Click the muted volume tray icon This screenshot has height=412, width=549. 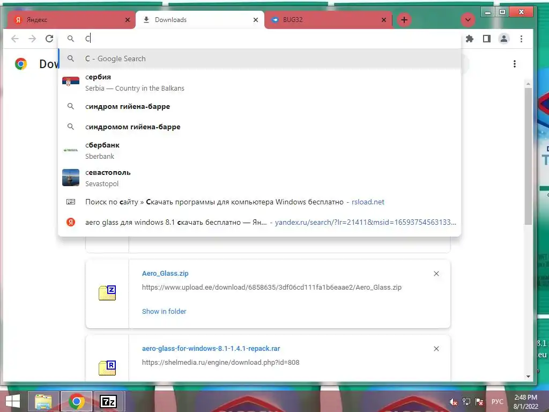tap(453, 402)
